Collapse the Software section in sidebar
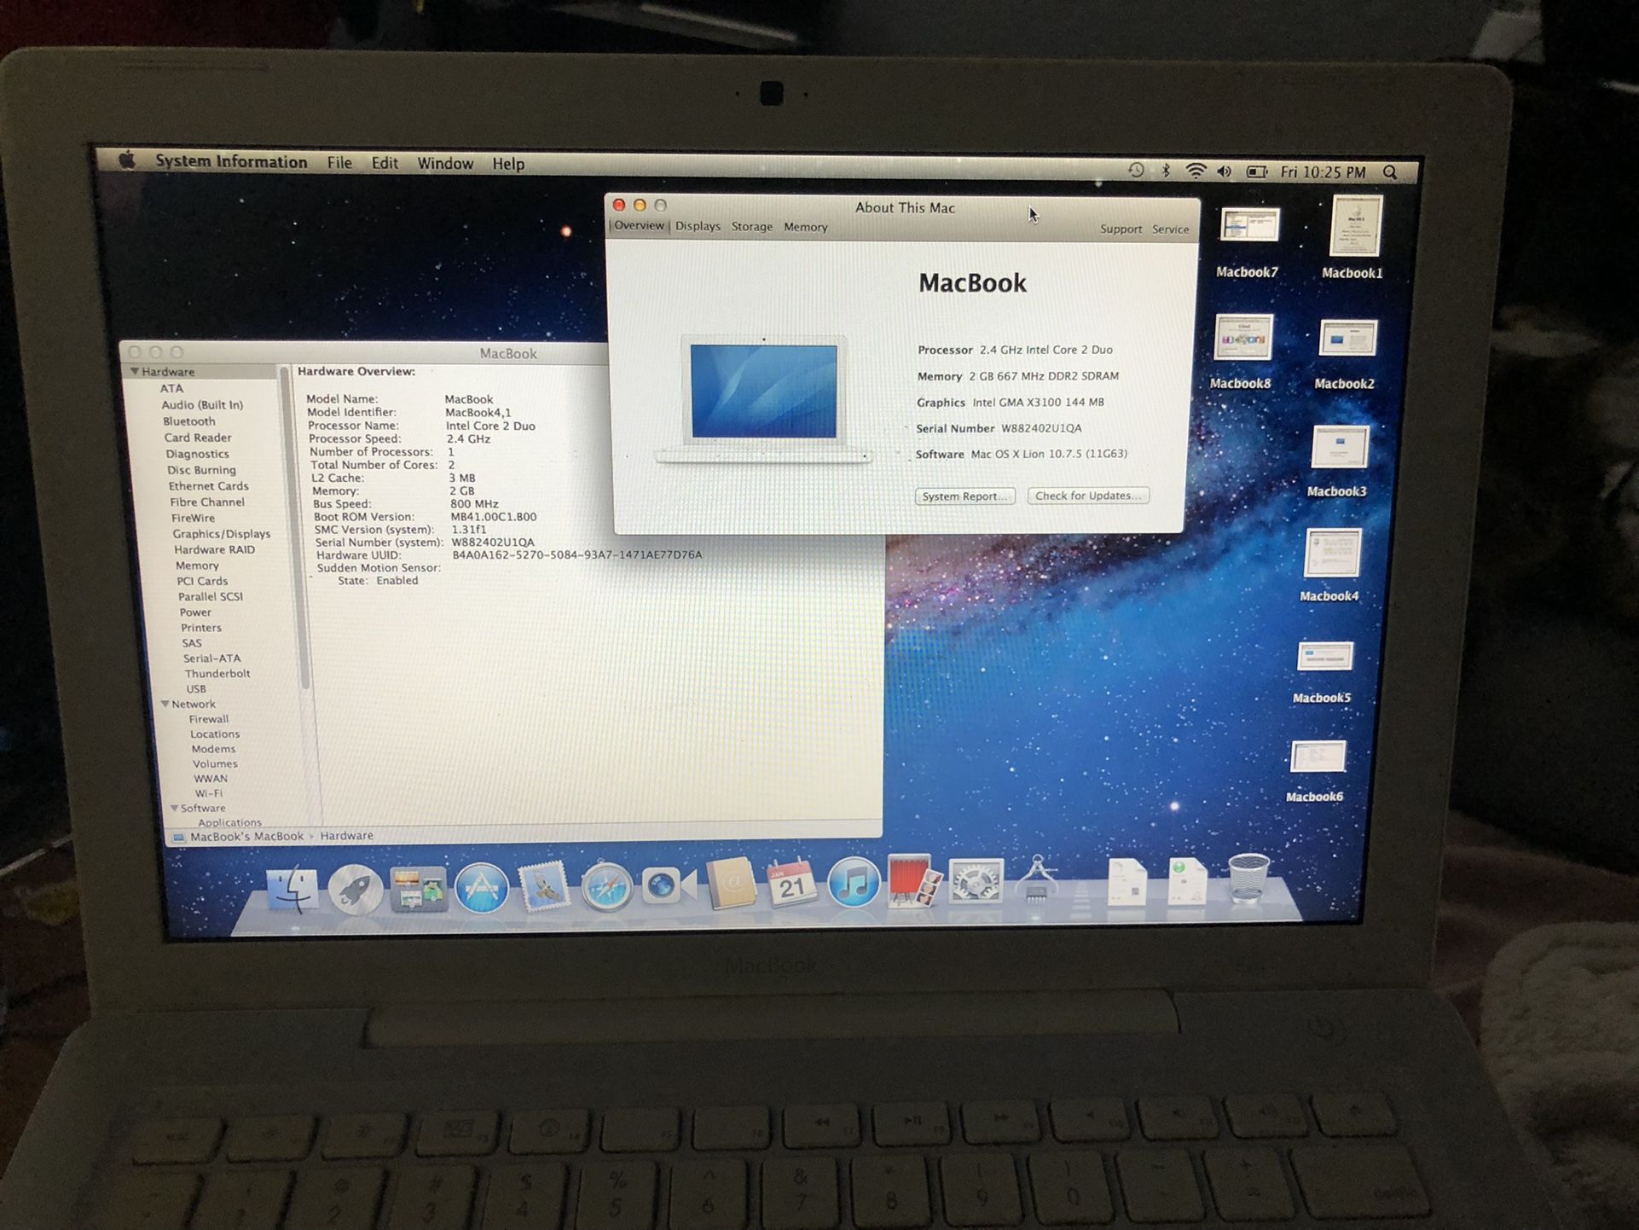The height and width of the screenshot is (1230, 1639). point(175,808)
